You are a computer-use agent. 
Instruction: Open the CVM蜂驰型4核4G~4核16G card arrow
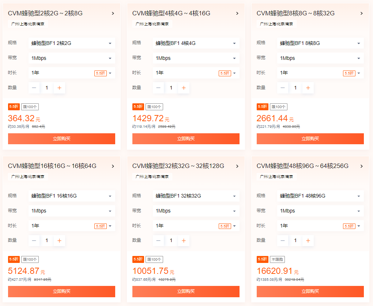[x=237, y=13]
